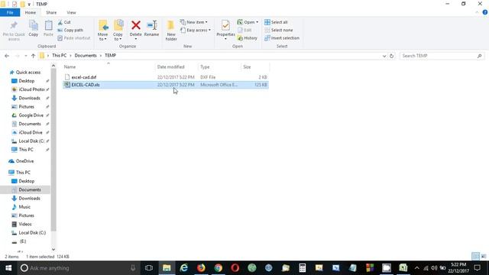Viewport: 489px width, 275px height.
Task: Open Task View on taskbar
Action: coord(149,268)
